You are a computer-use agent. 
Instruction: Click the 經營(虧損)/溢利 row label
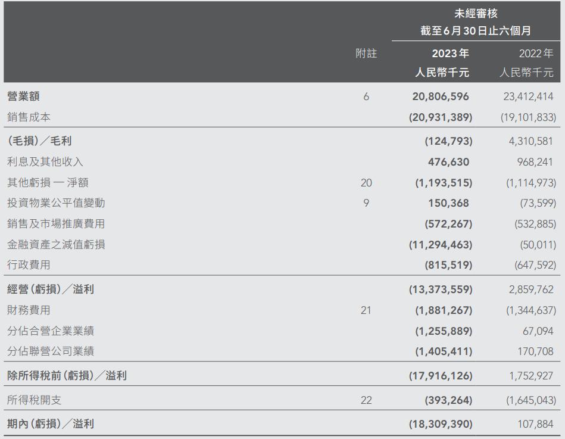pyautogui.click(x=51, y=289)
